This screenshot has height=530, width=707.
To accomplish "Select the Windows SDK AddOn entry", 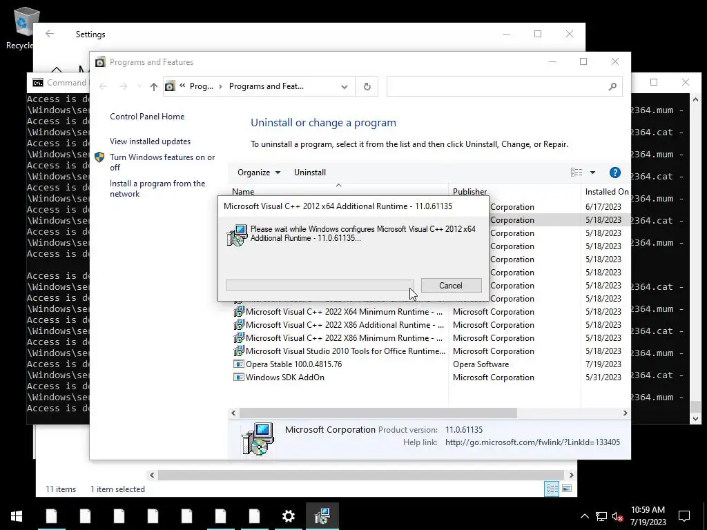I will tap(285, 377).
